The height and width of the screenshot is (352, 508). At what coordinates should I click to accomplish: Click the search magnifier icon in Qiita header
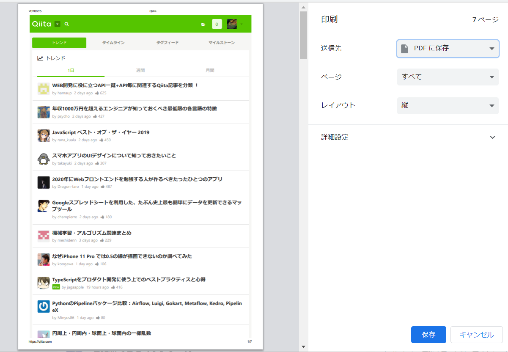tap(66, 24)
